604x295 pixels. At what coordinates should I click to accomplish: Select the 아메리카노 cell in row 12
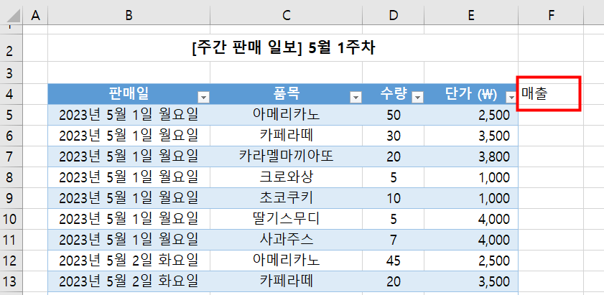pyautogui.click(x=287, y=261)
